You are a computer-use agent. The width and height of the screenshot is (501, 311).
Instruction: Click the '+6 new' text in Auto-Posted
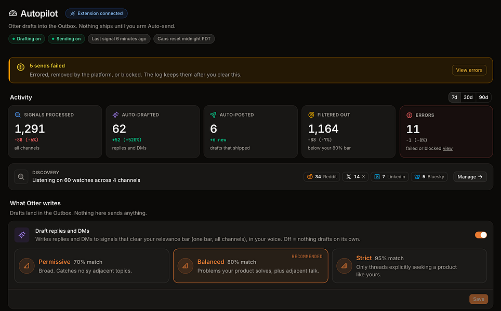click(x=218, y=139)
